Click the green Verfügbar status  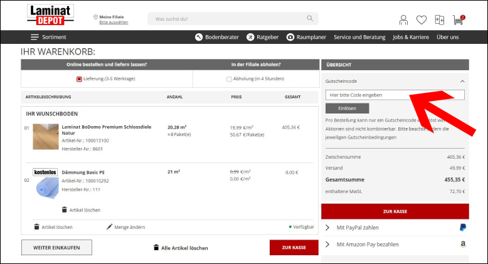(302, 227)
